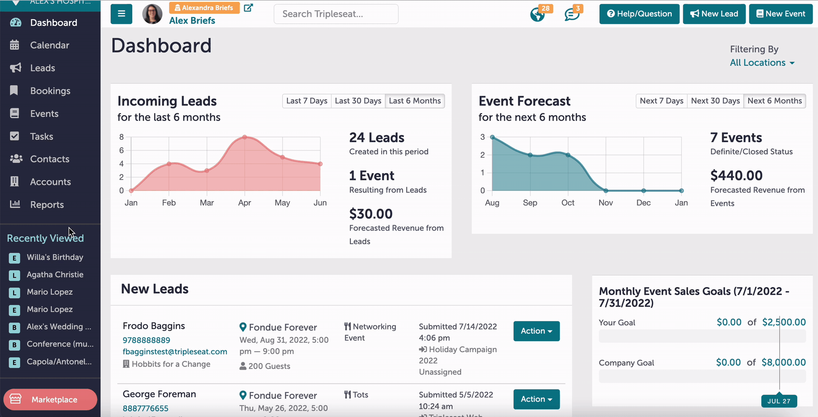This screenshot has width=818, height=417.
Task: Expand the All Locations filter dropdown
Action: (762, 63)
